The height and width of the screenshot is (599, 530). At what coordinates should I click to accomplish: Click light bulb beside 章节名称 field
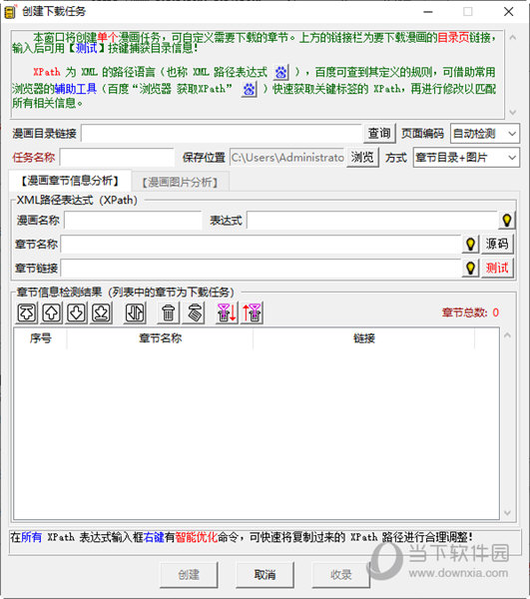click(x=470, y=244)
